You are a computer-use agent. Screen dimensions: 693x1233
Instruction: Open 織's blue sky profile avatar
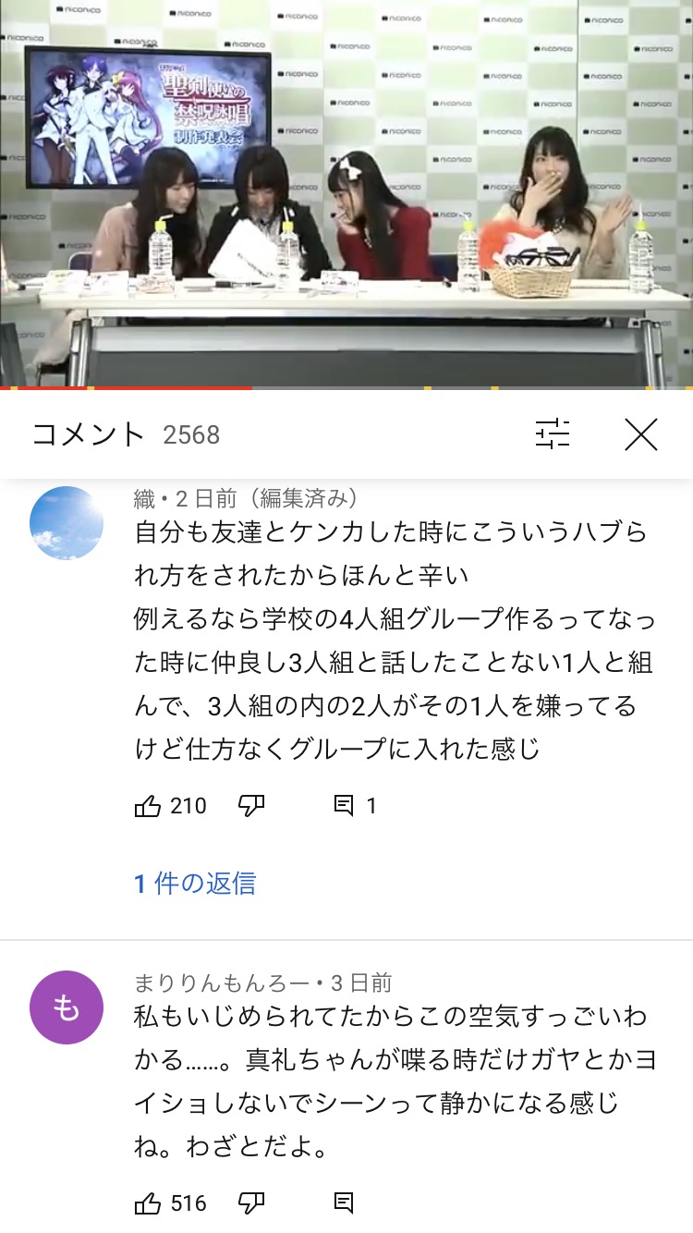[x=67, y=522]
